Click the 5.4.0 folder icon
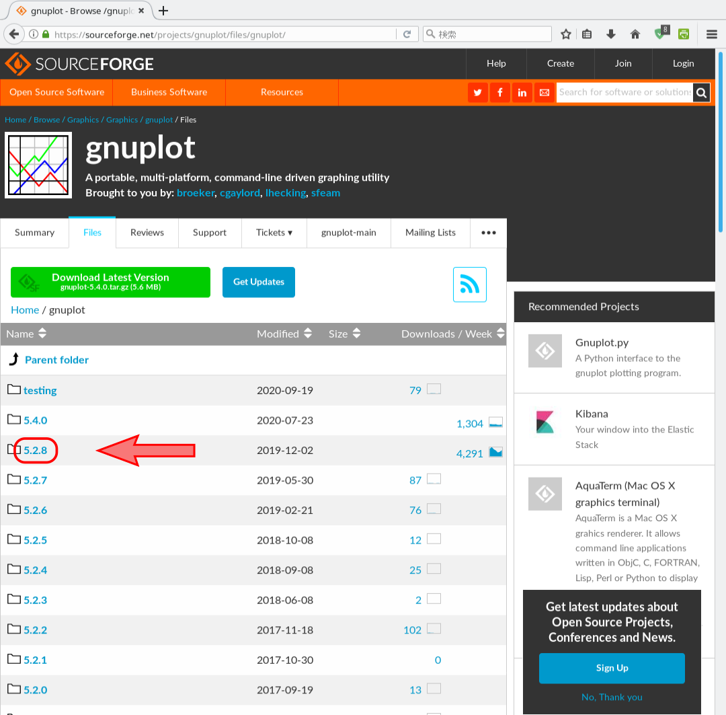The height and width of the screenshot is (715, 726). coord(14,419)
